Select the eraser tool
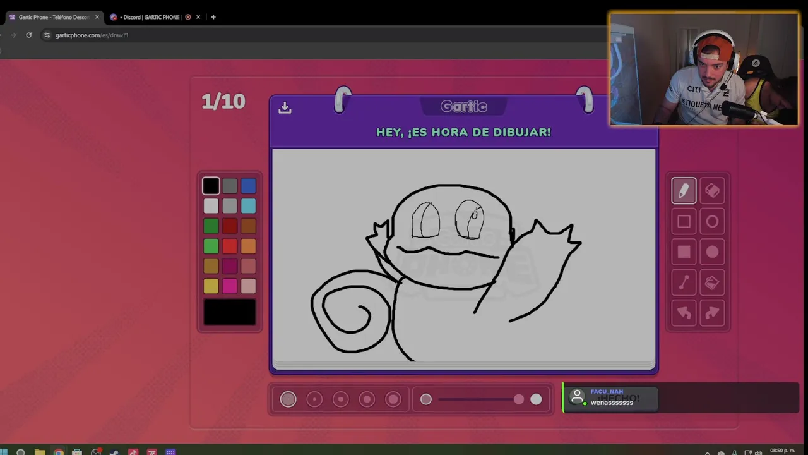Viewport: 808px width, 455px height. 712,191
